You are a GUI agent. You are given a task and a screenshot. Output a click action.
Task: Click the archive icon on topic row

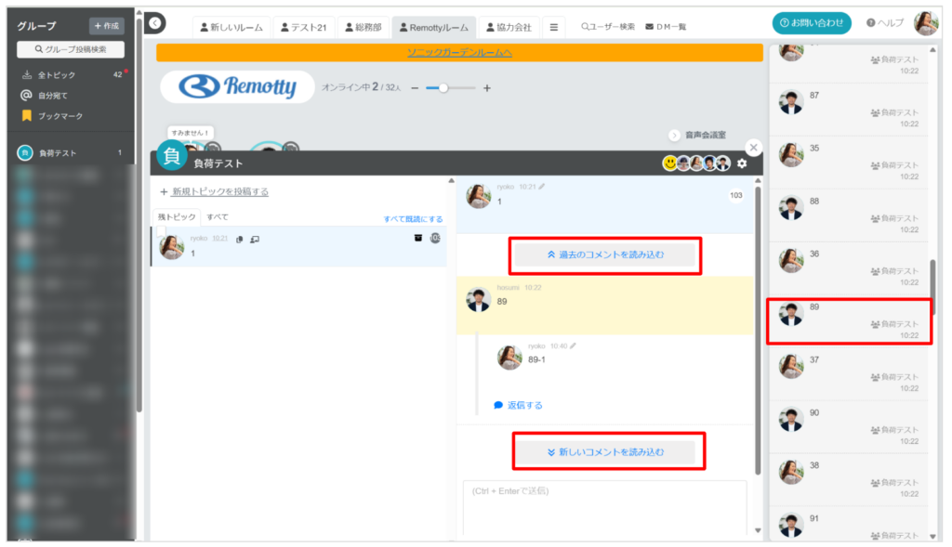[417, 239]
